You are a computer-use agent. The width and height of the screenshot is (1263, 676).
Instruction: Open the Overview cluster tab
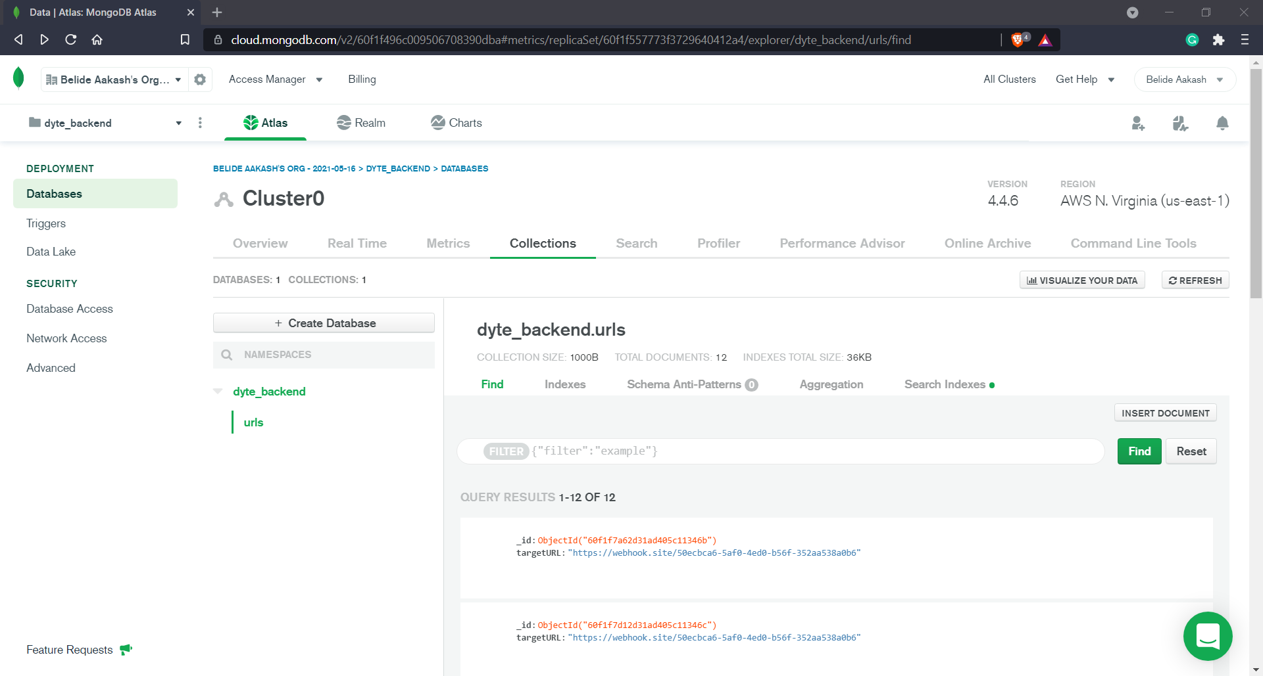[x=260, y=243]
